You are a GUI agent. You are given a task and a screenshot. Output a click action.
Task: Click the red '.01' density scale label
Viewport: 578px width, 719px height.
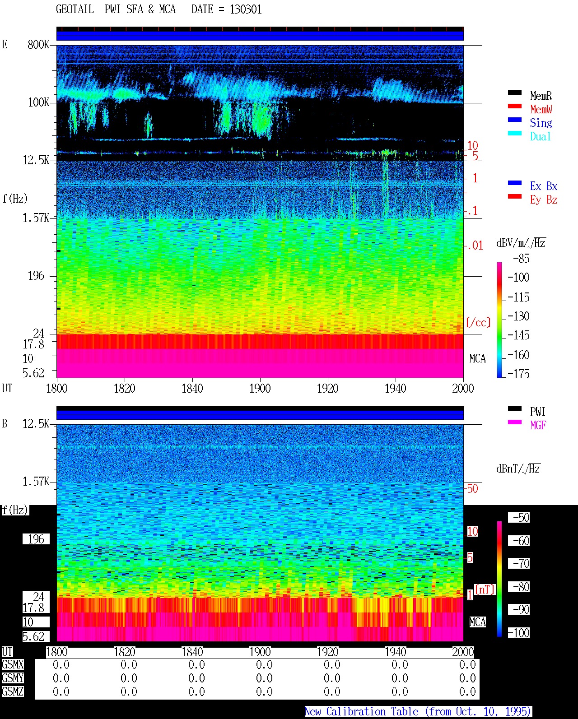point(475,246)
